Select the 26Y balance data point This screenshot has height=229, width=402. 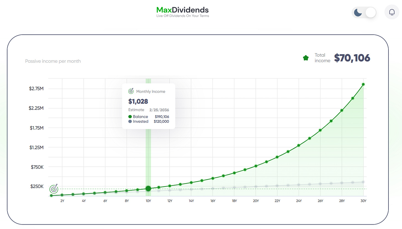pos(320,130)
